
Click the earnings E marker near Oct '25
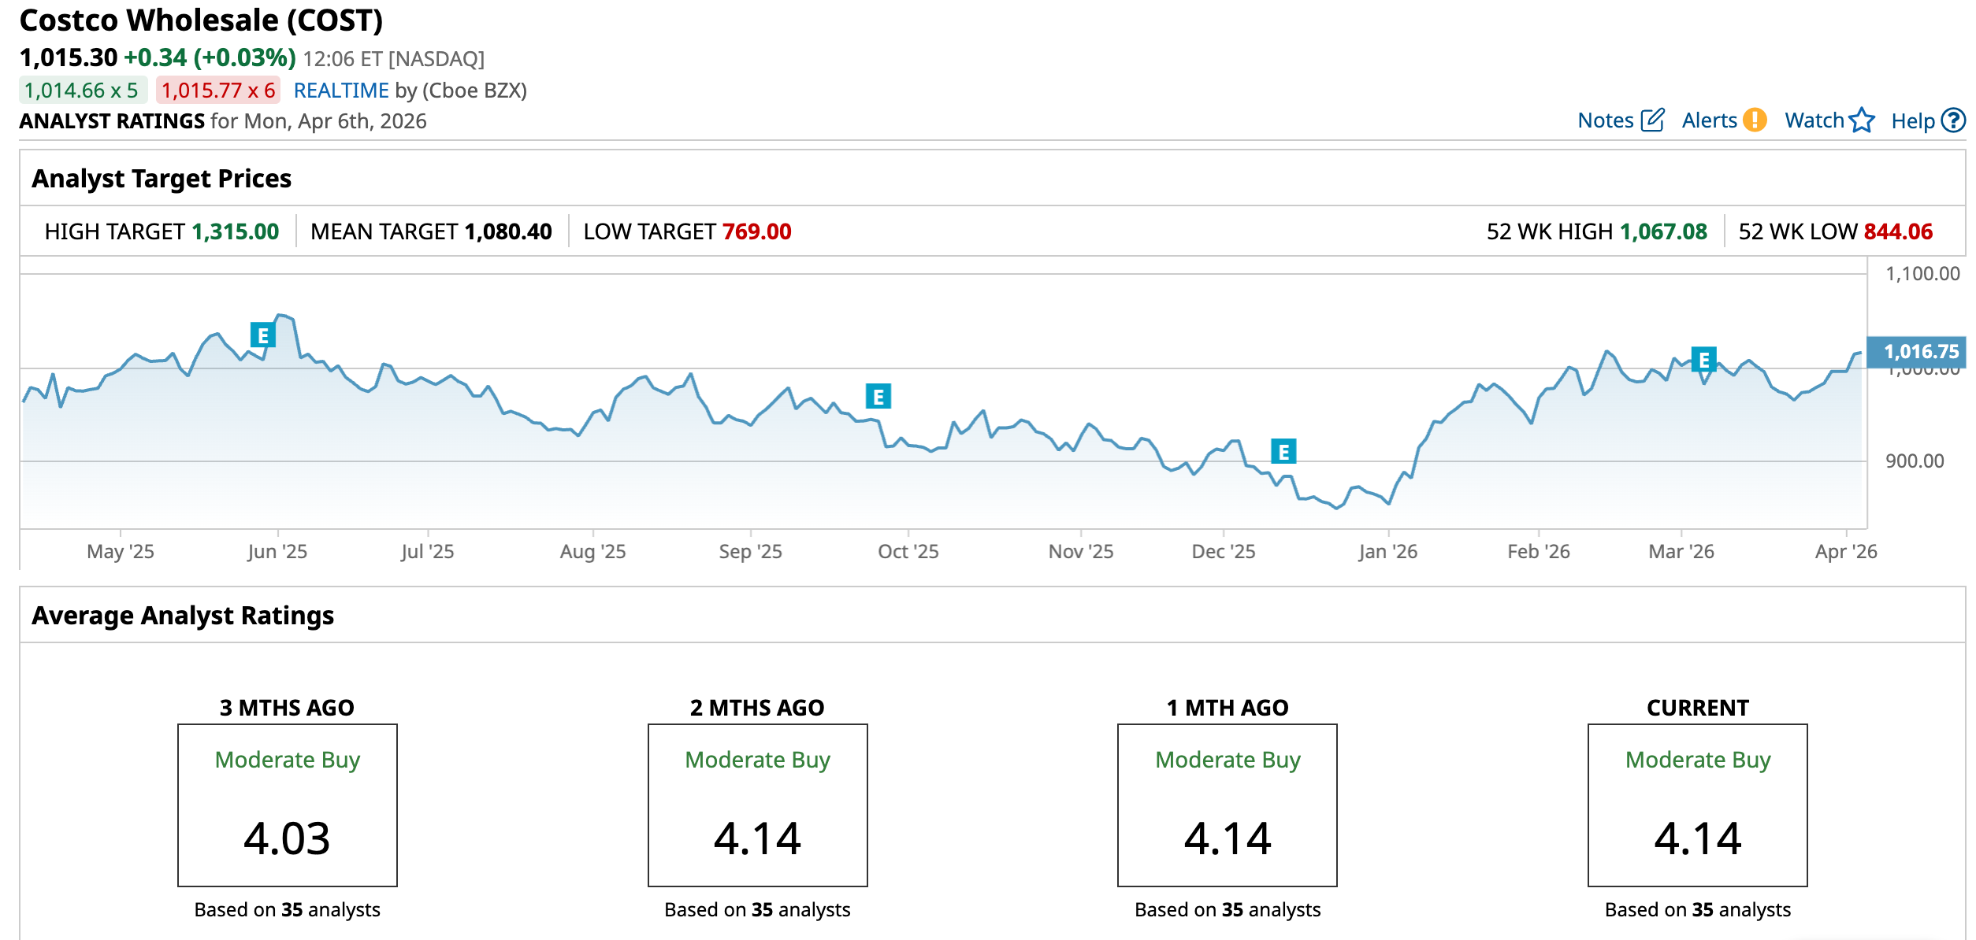(x=878, y=397)
